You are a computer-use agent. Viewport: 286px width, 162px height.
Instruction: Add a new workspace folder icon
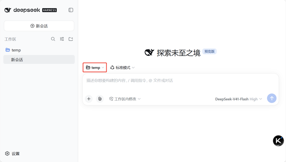tap(71, 39)
